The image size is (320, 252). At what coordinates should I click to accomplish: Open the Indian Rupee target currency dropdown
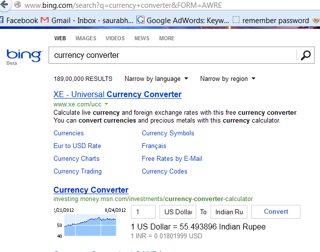229,212
